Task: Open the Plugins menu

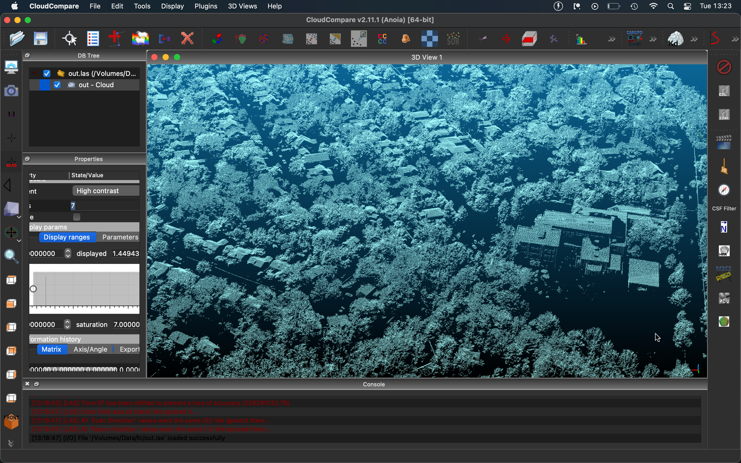Action: (x=206, y=6)
